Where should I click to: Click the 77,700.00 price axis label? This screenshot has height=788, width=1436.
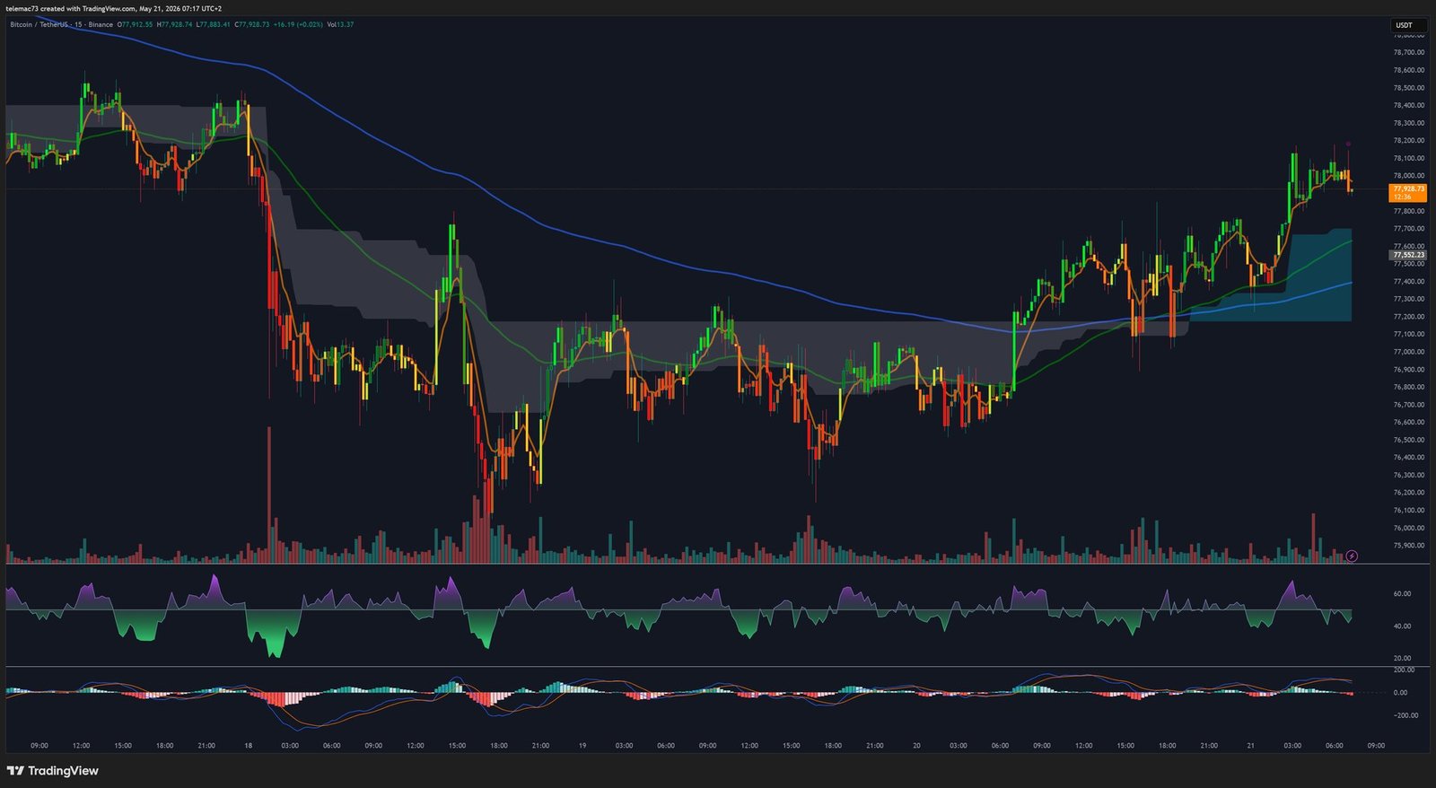(x=1408, y=229)
